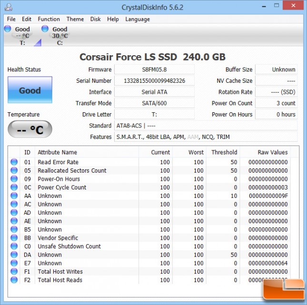Image resolution: width=307 pixels, height=305 pixels.
Task: Click raw value 000000000064 in E7 row
Action: (268, 263)
